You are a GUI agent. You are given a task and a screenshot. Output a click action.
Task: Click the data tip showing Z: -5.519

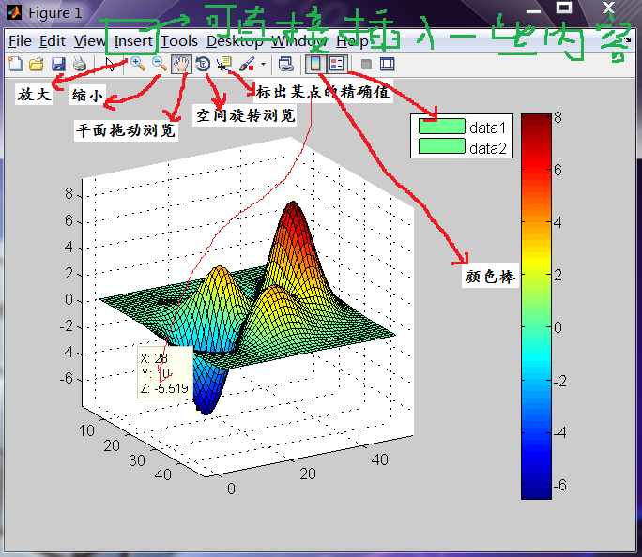pyautogui.click(x=165, y=372)
